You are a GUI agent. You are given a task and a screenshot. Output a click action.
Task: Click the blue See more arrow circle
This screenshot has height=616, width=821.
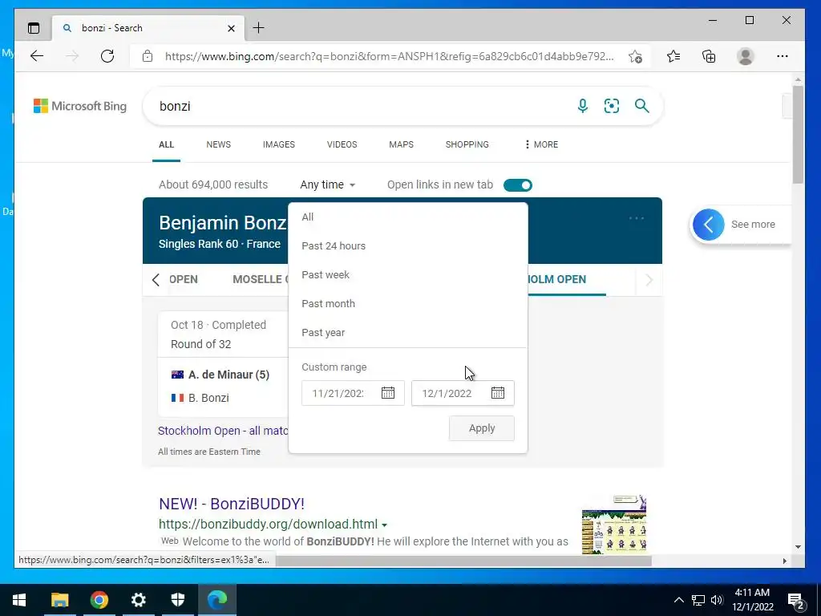709,225
